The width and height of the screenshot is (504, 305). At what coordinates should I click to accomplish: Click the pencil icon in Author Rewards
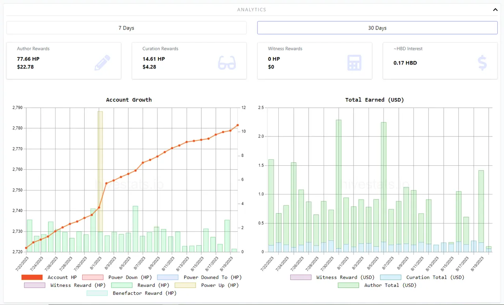click(102, 63)
